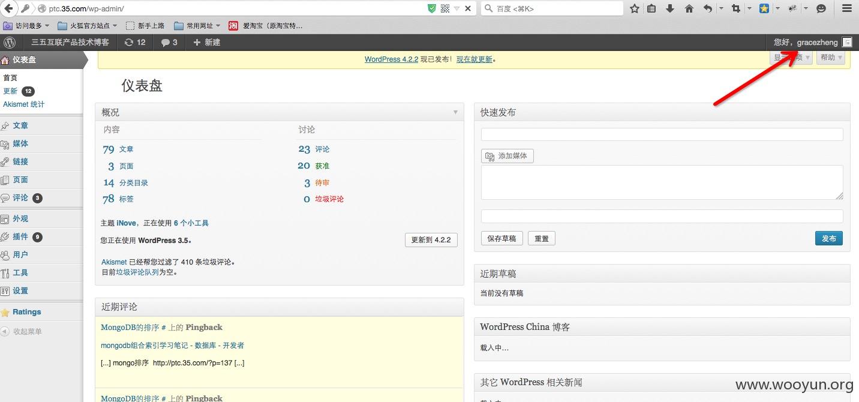The width and height of the screenshot is (859, 402).
Task: Open 火狐官方站点 bookmark folder
Action: click(x=88, y=26)
